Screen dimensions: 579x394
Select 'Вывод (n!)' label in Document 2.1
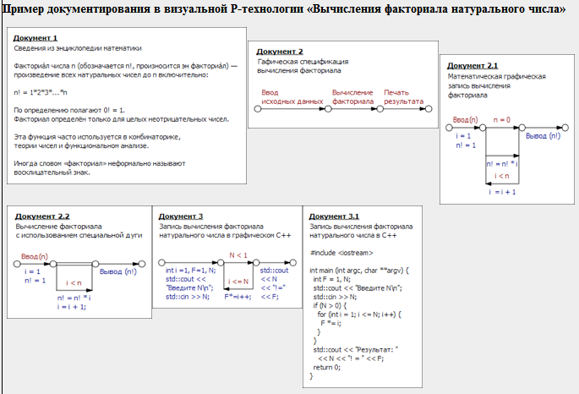[x=543, y=135]
